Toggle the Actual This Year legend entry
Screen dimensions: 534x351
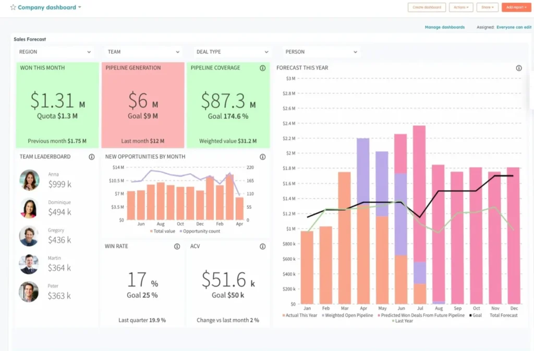300,314
